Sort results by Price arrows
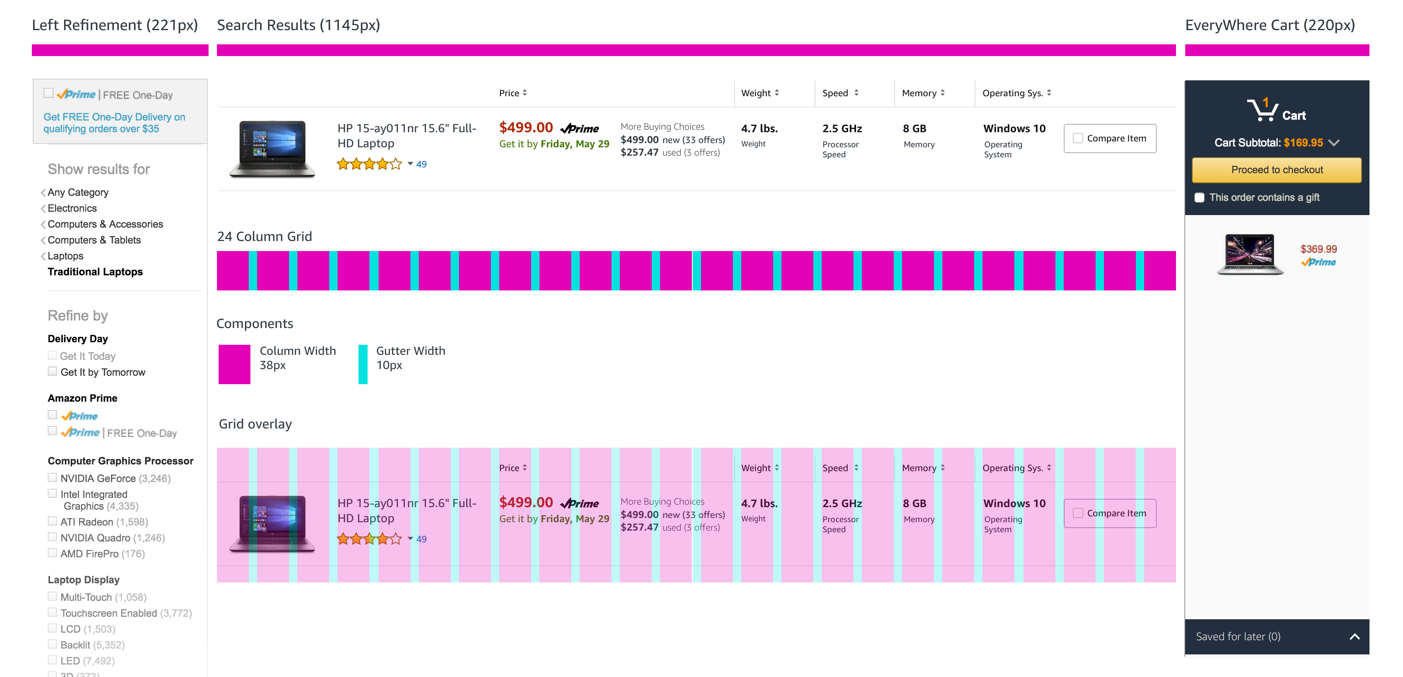The width and height of the screenshot is (1403, 677). (524, 93)
